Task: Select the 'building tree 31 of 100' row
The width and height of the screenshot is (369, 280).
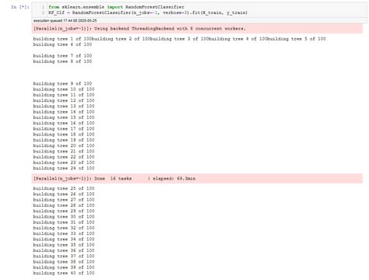Action: 64,222
